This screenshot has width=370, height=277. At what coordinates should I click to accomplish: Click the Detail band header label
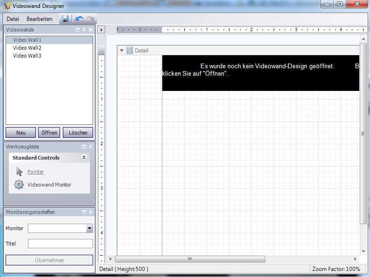[141, 51]
